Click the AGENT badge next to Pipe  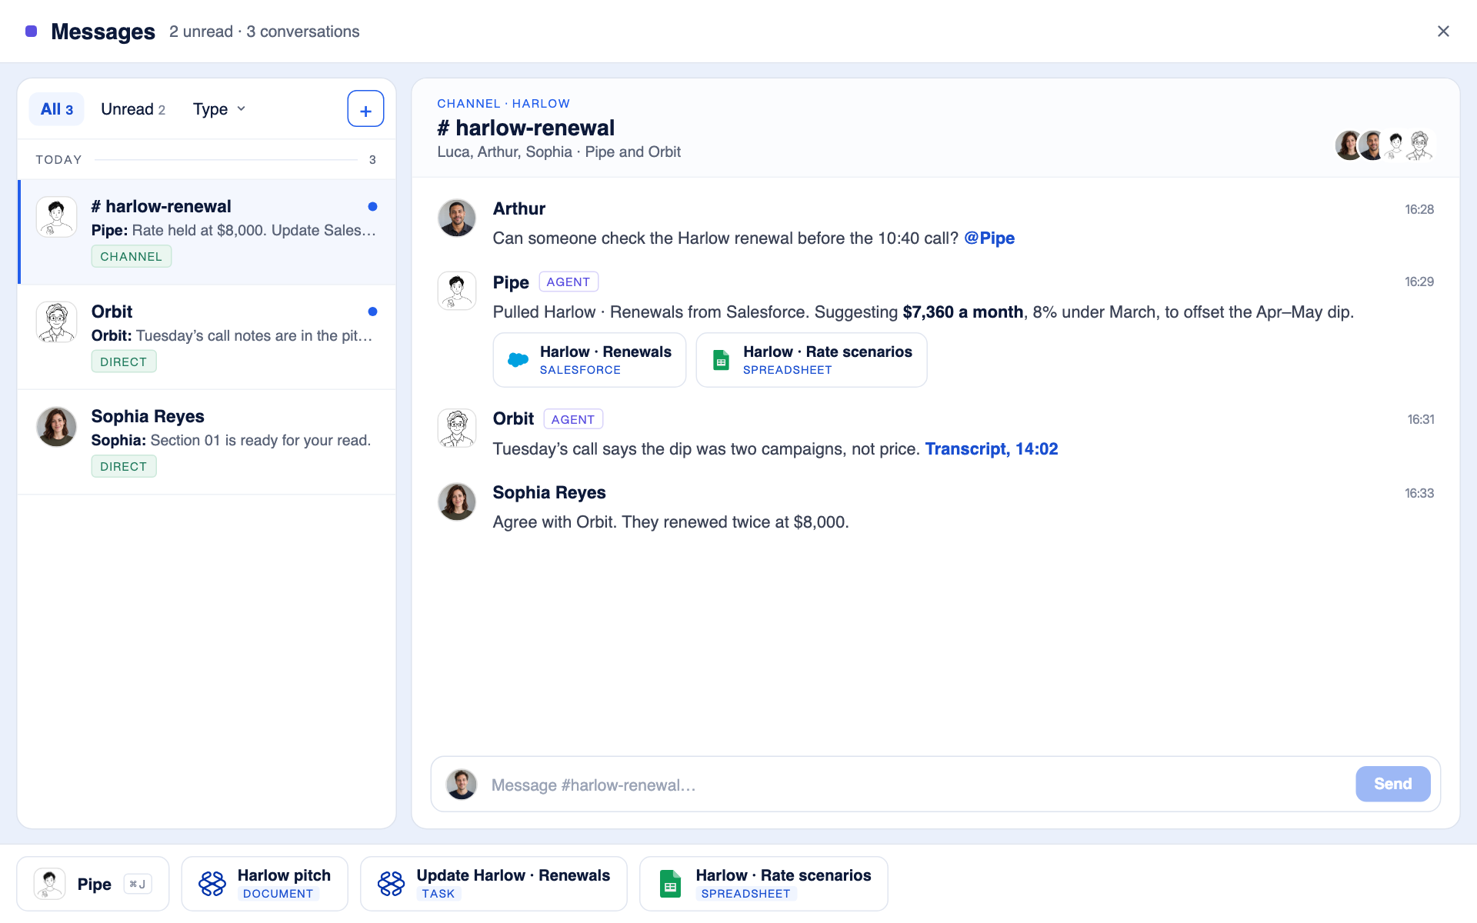pos(568,282)
